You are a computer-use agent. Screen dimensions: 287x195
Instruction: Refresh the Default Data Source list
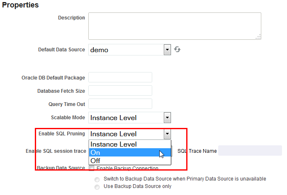(x=177, y=50)
